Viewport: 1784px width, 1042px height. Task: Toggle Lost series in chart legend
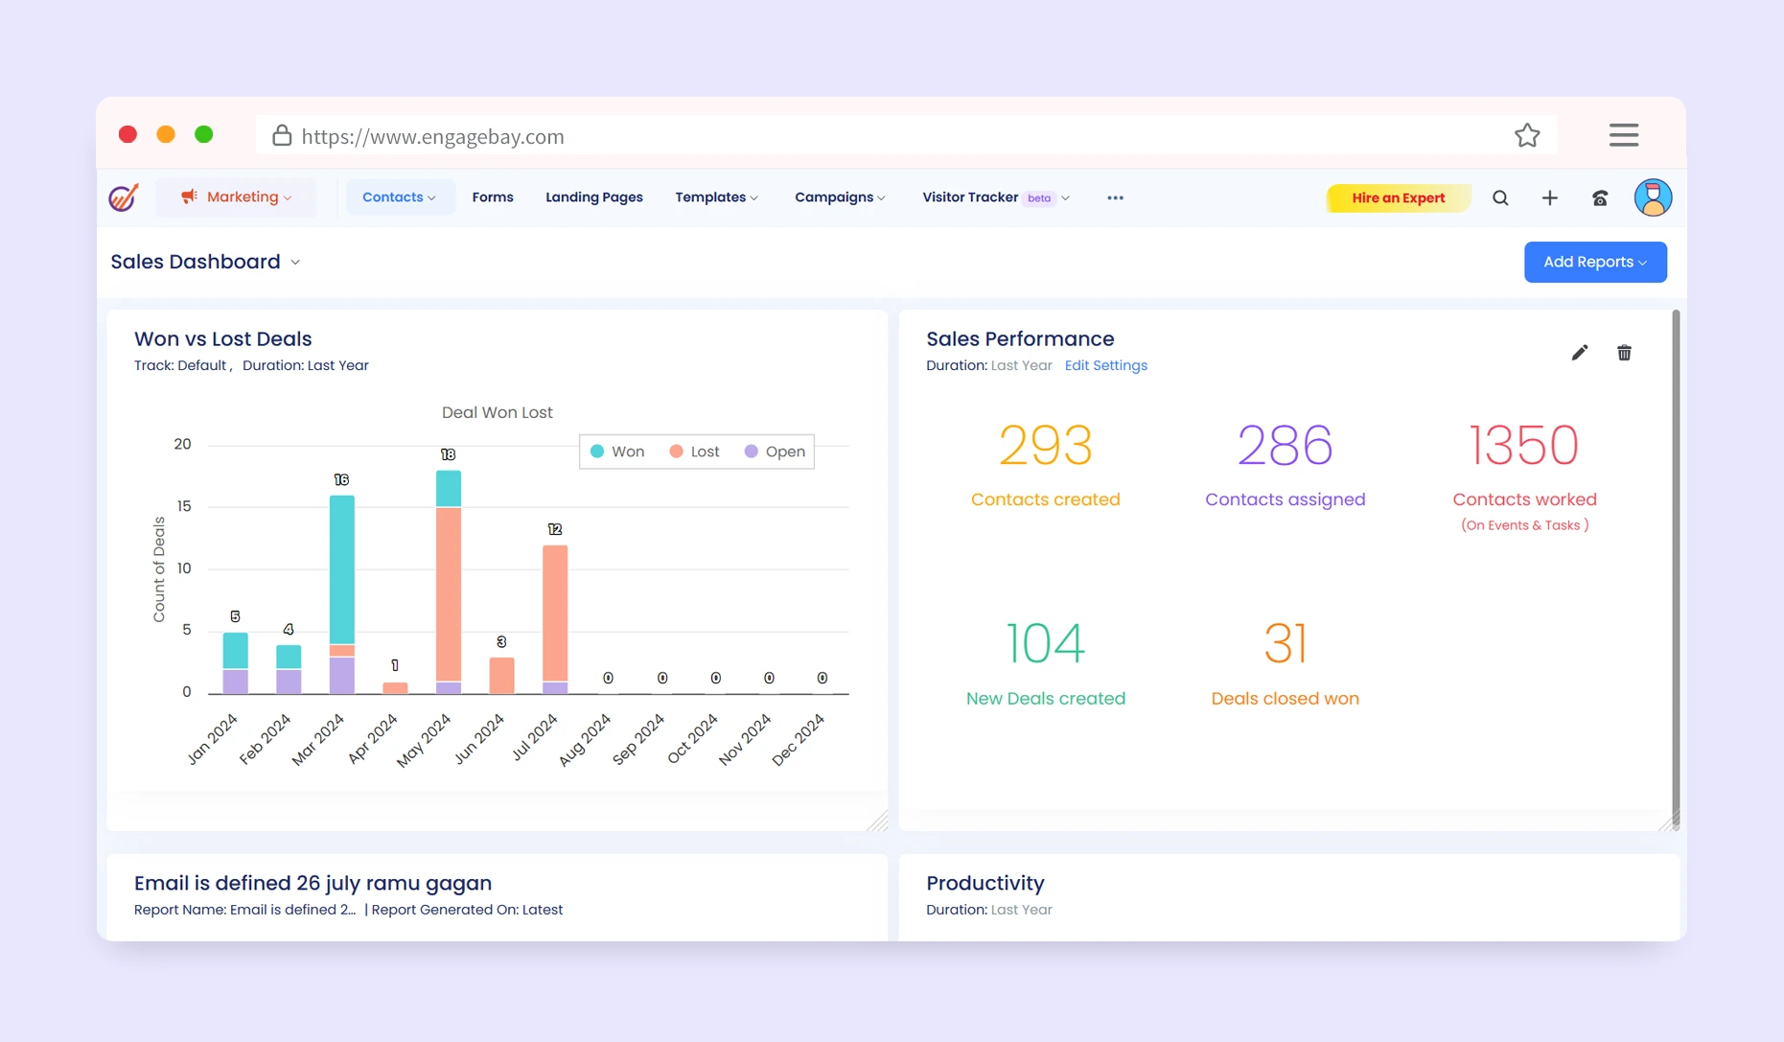(695, 452)
